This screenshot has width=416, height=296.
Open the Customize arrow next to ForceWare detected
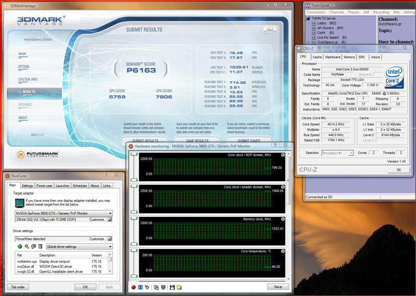[110, 239]
